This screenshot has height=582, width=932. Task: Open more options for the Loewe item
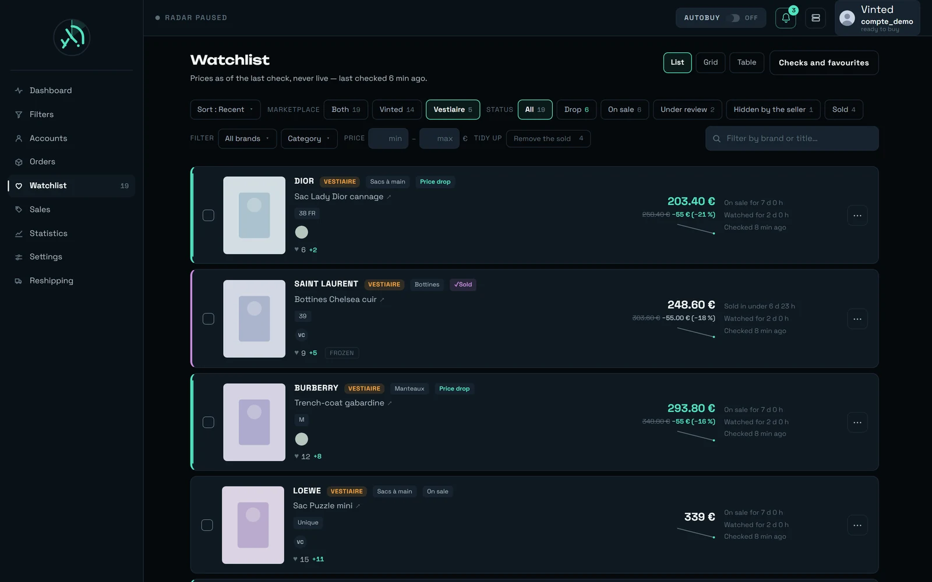coord(857,525)
